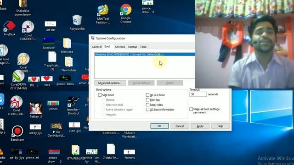Switch to the General tab
The width and height of the screenshot is (294, 165).
click(97, 47)
